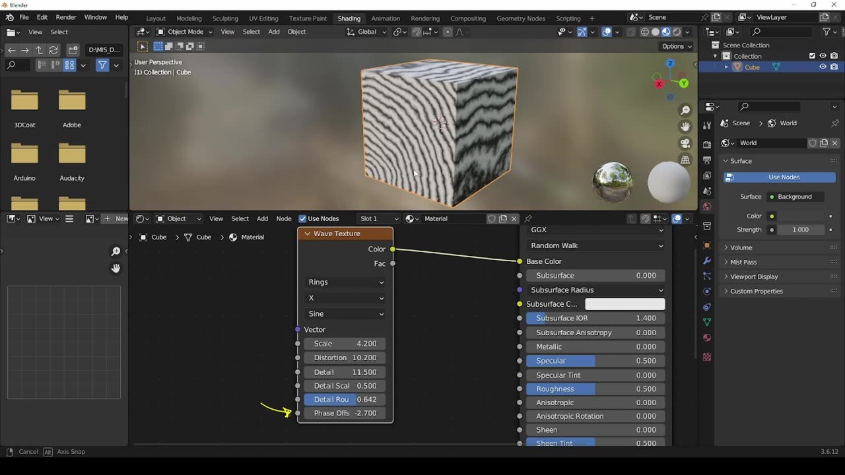Viewport: 845px width, 475px height.
Task: Click the pan hand icon in 3D viewport
Action: 685,127
